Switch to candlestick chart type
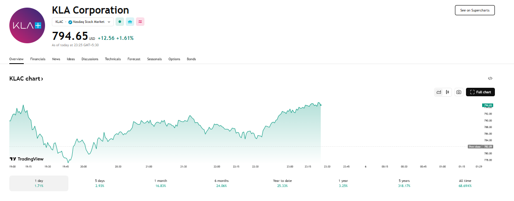This screenshot has height=201, width=514. point(447,92)
